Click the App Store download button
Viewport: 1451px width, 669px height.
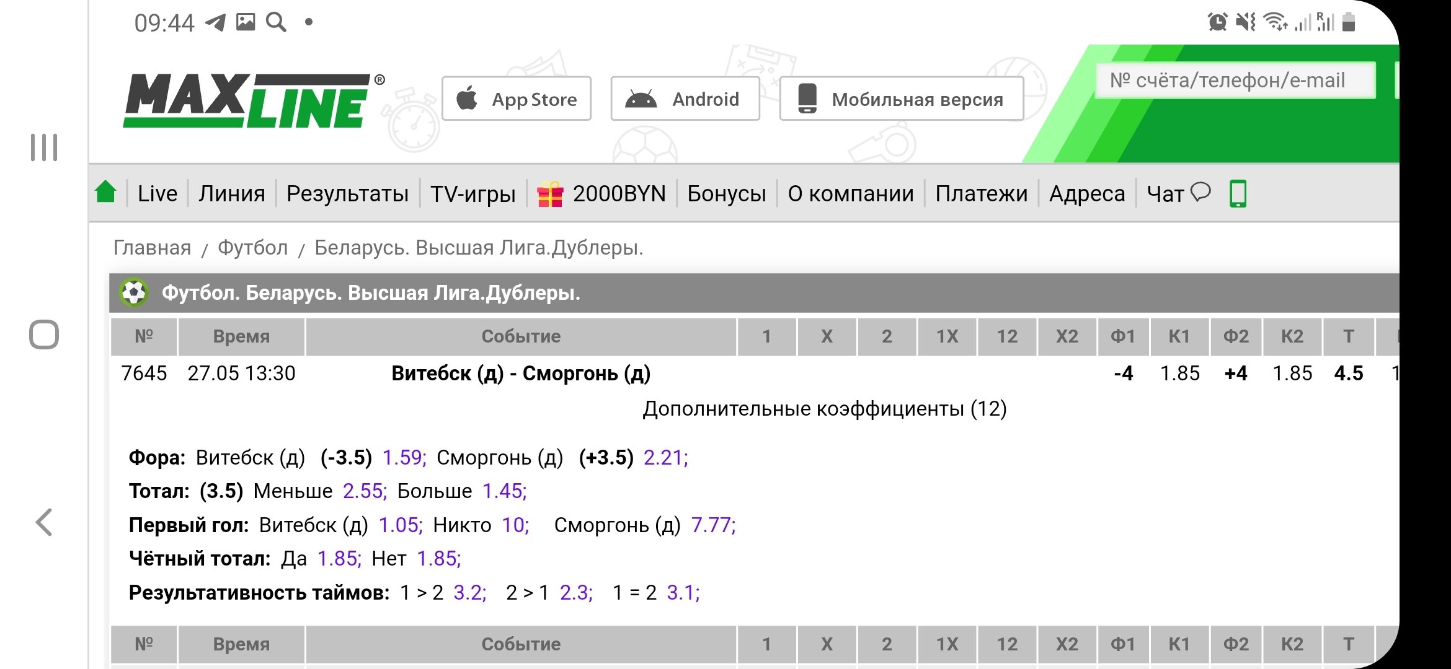point(517,99)
